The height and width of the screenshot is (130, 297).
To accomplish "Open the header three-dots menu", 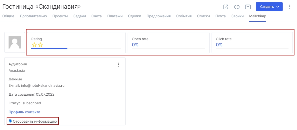I will pos(290,7).
